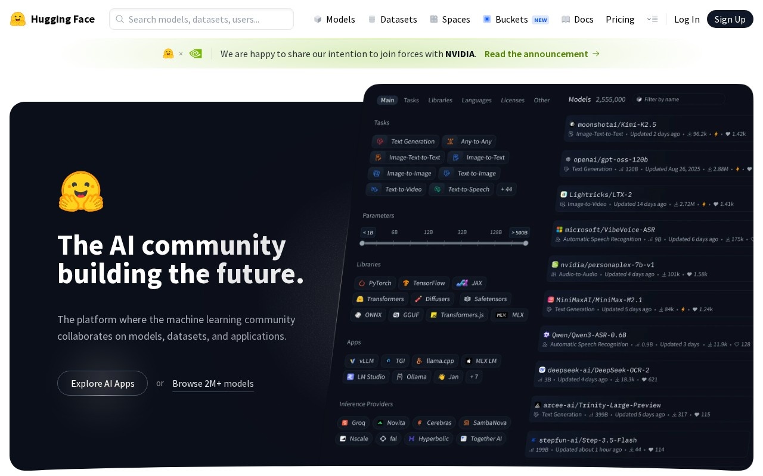Viewport: 763px width, 476px height.
Task: Toggle the llama.cpp app filter
Action: pyautogui.click(x=435, y=361)
